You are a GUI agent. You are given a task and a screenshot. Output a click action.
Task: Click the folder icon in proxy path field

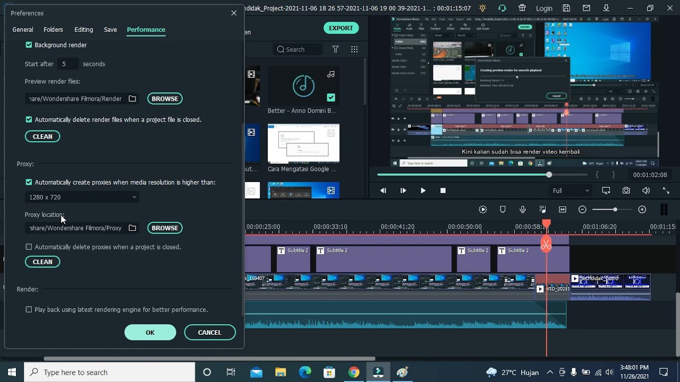tap(132, 228)
